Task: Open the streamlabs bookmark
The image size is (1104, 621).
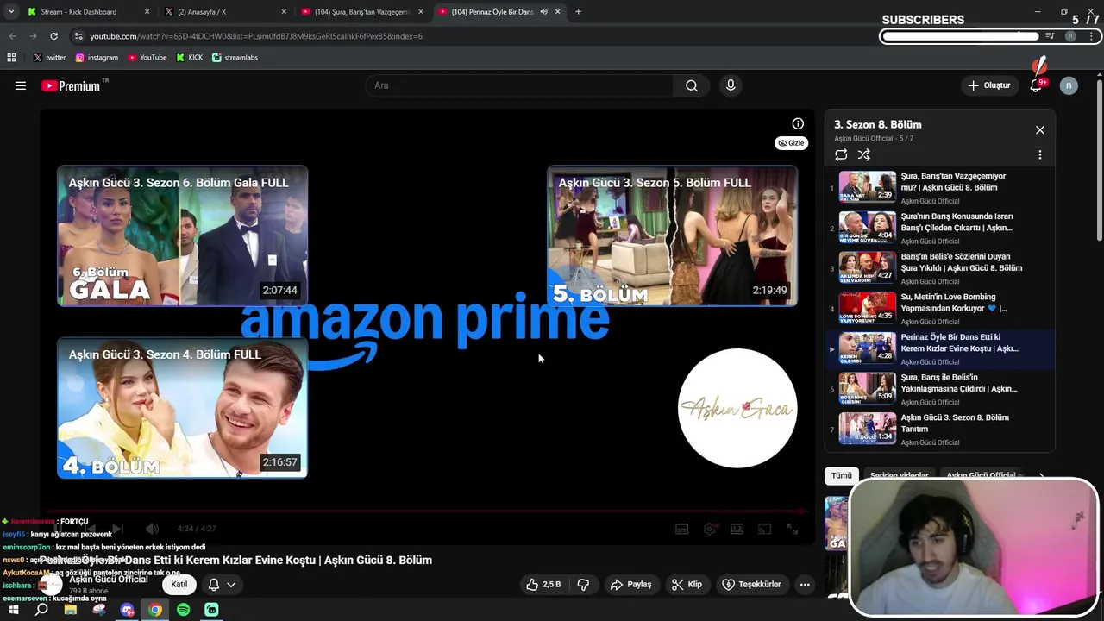Action: (235, 58)
